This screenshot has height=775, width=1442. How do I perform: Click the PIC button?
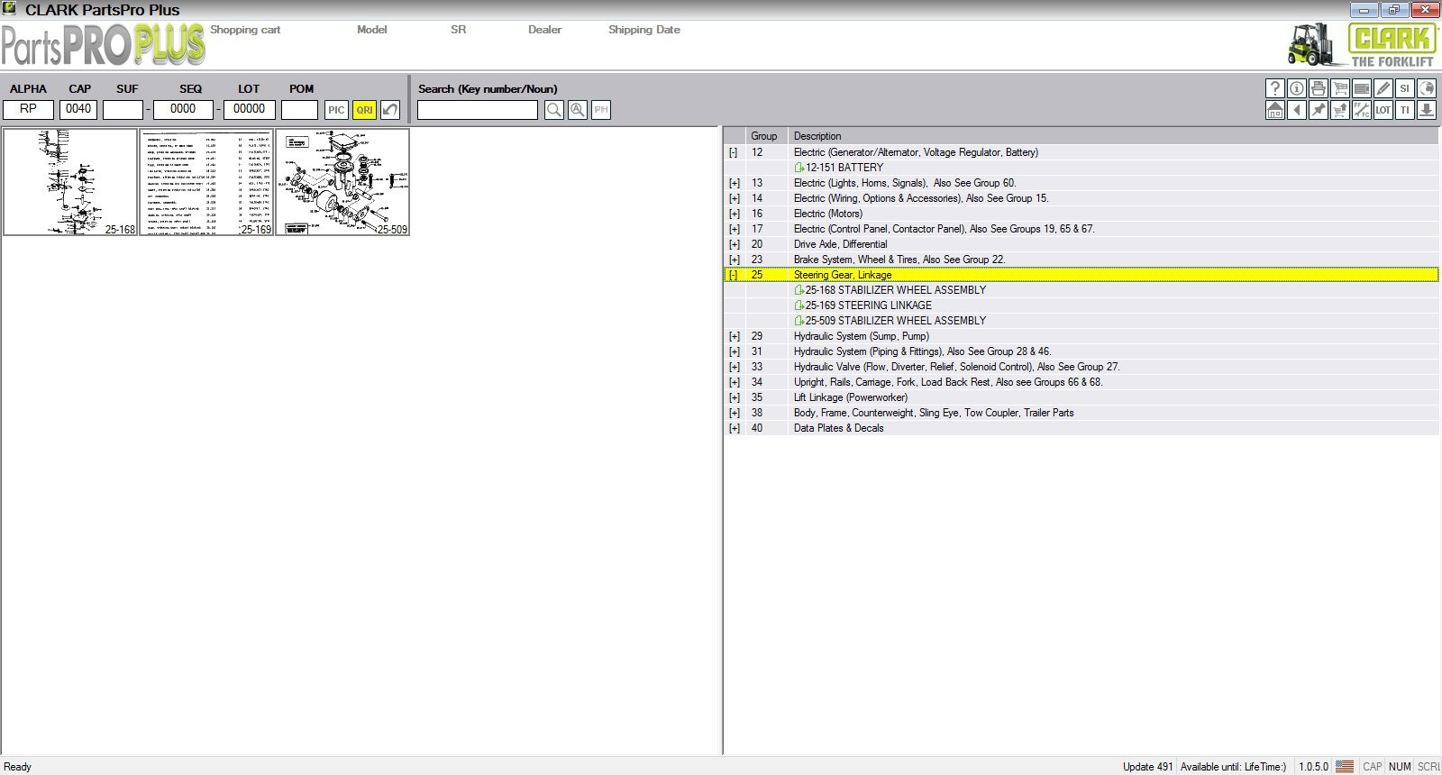(336, 110)
